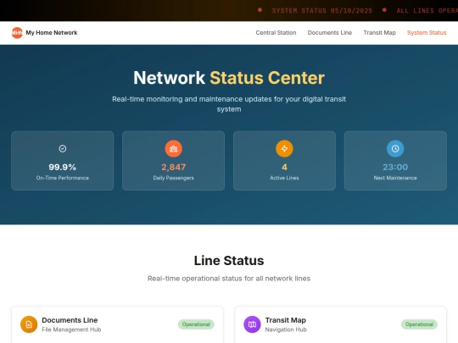Click the Line Status heading
This screenshot has height=343, width=458.
tap(229, 261)
